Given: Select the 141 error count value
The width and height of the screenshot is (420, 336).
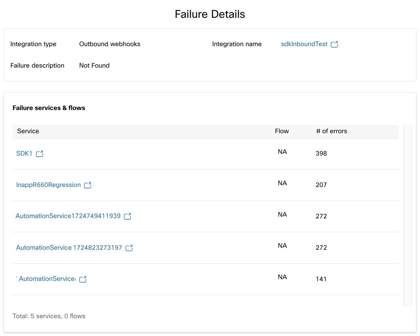Looking at the screenshot, I should [x=321, y=279].
